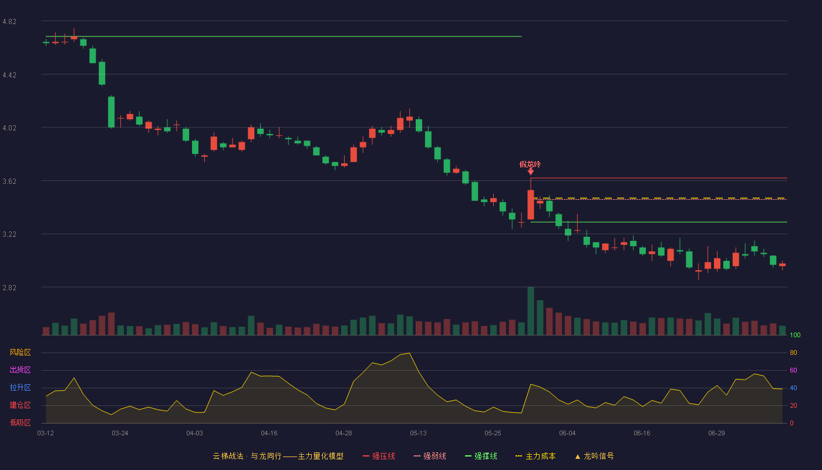Toggle the 强弱线 legend item
The width and height of the screenshot is (822, 470).
[x=430, y=456]
